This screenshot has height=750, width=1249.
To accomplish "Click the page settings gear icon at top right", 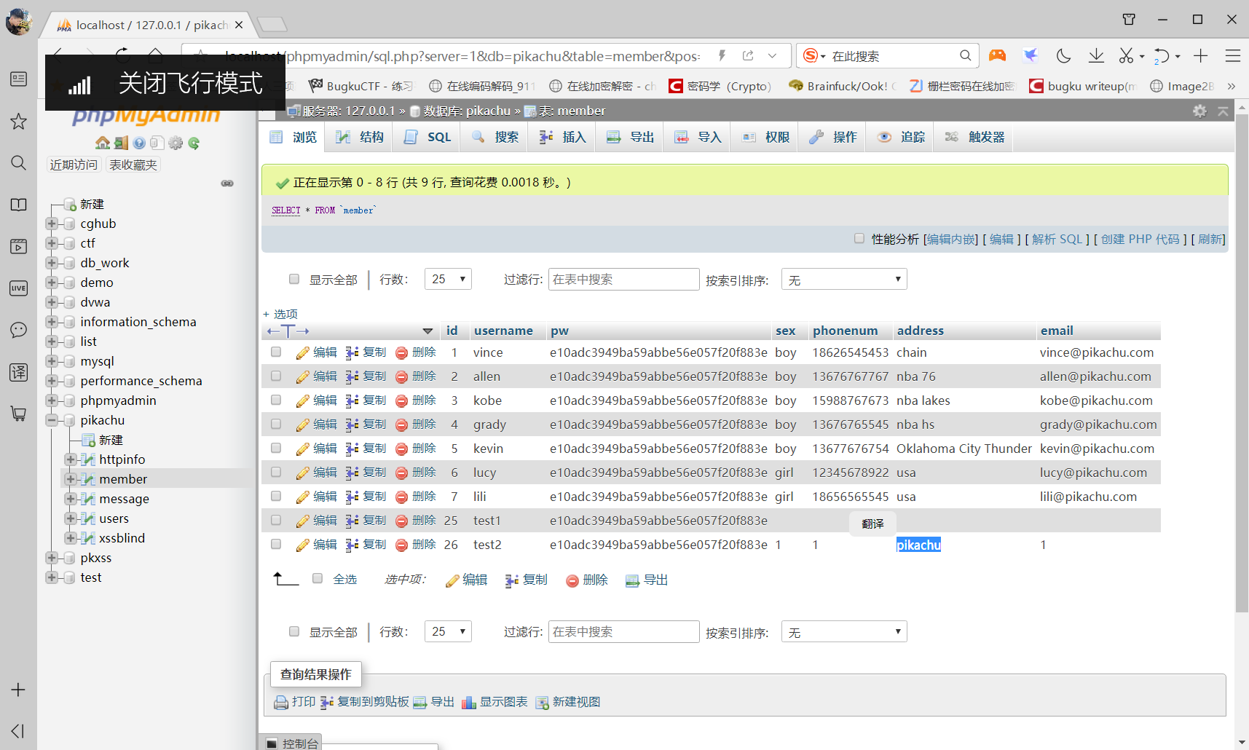I will point(1199,111).
